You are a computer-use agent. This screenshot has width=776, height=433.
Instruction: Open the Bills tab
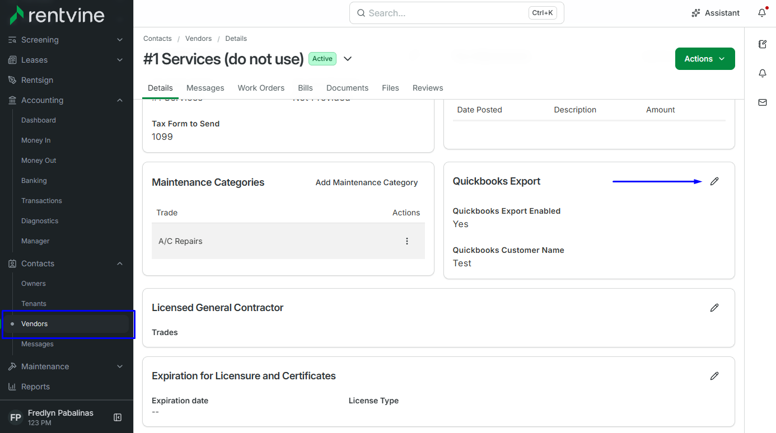(x=306, y=88)
